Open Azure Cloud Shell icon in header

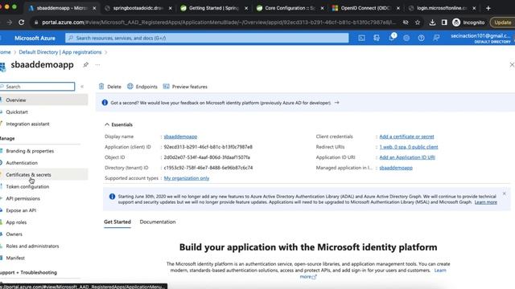click(x=361, y=38)
